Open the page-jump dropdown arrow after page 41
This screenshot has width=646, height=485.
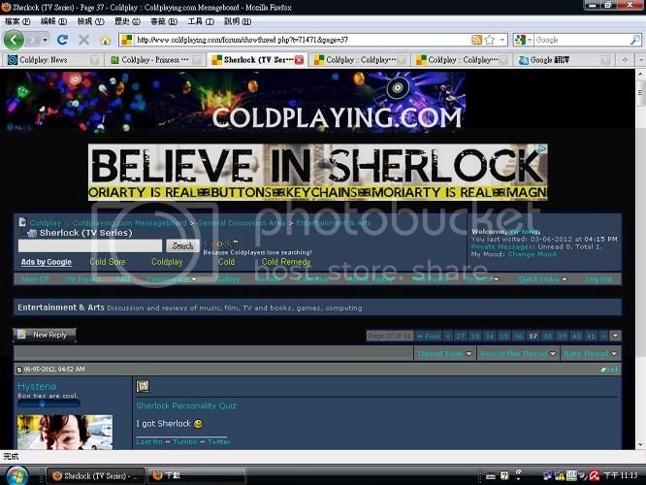click(615, 336)
